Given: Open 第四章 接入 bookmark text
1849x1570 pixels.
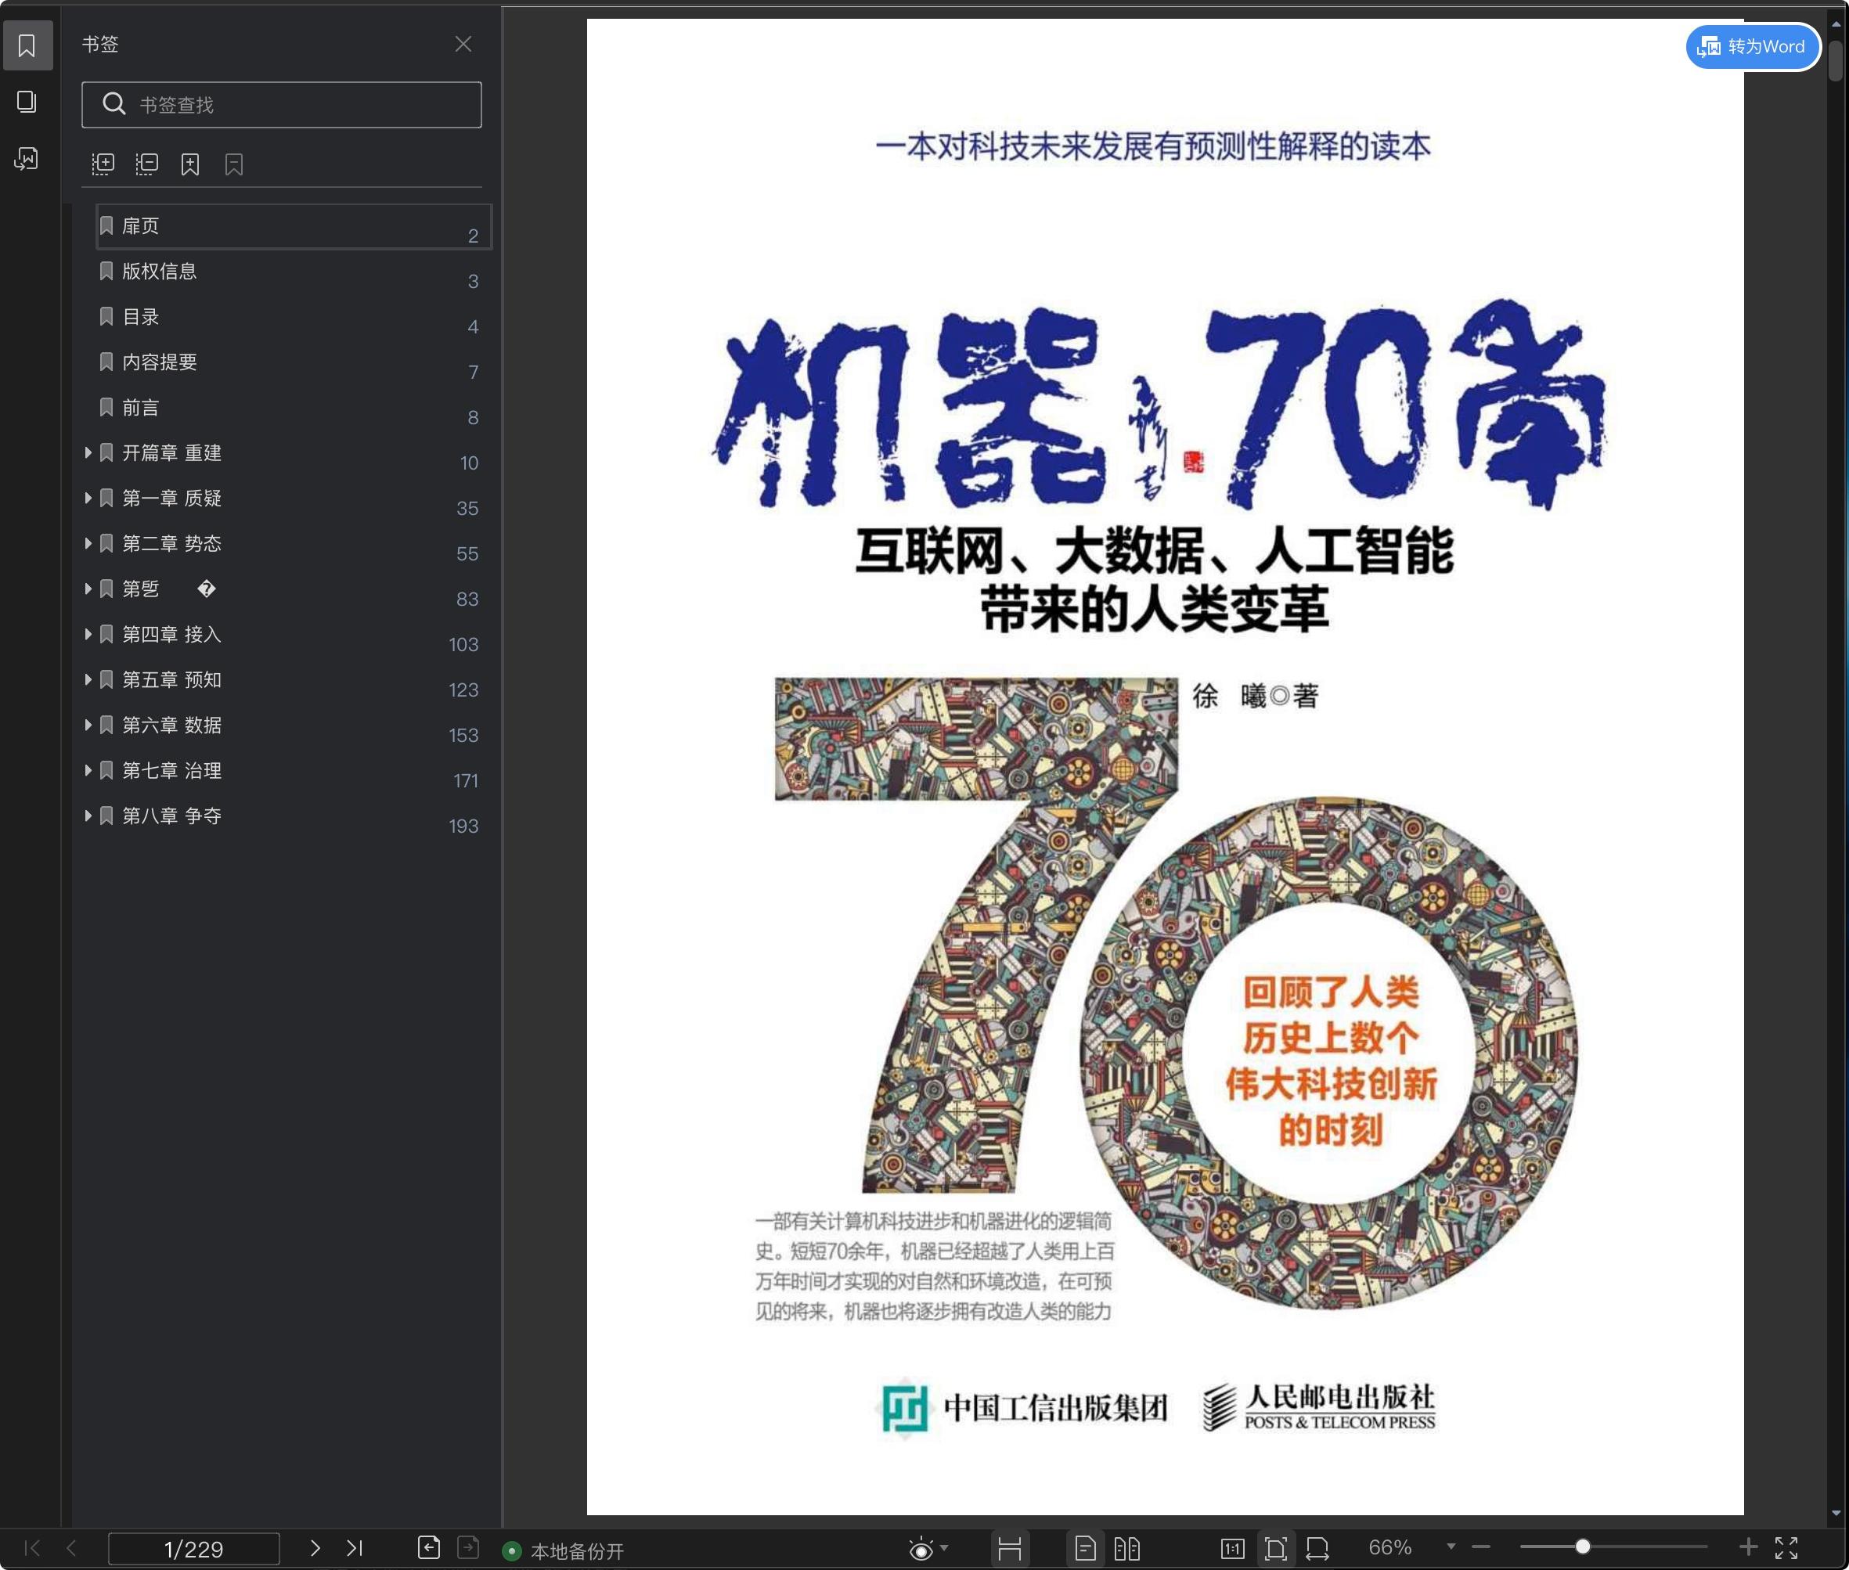Looking at the screenshot, I should 171,635.
